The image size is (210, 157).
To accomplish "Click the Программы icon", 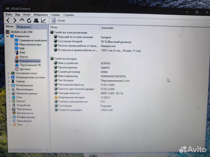I will [14, 109].
